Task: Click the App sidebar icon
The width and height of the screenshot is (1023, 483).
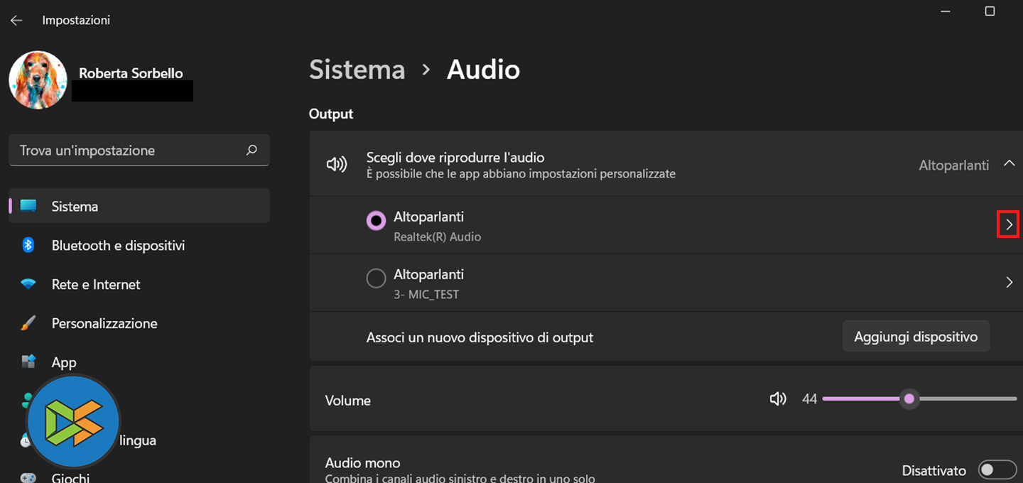Action: tap(28, 362)
